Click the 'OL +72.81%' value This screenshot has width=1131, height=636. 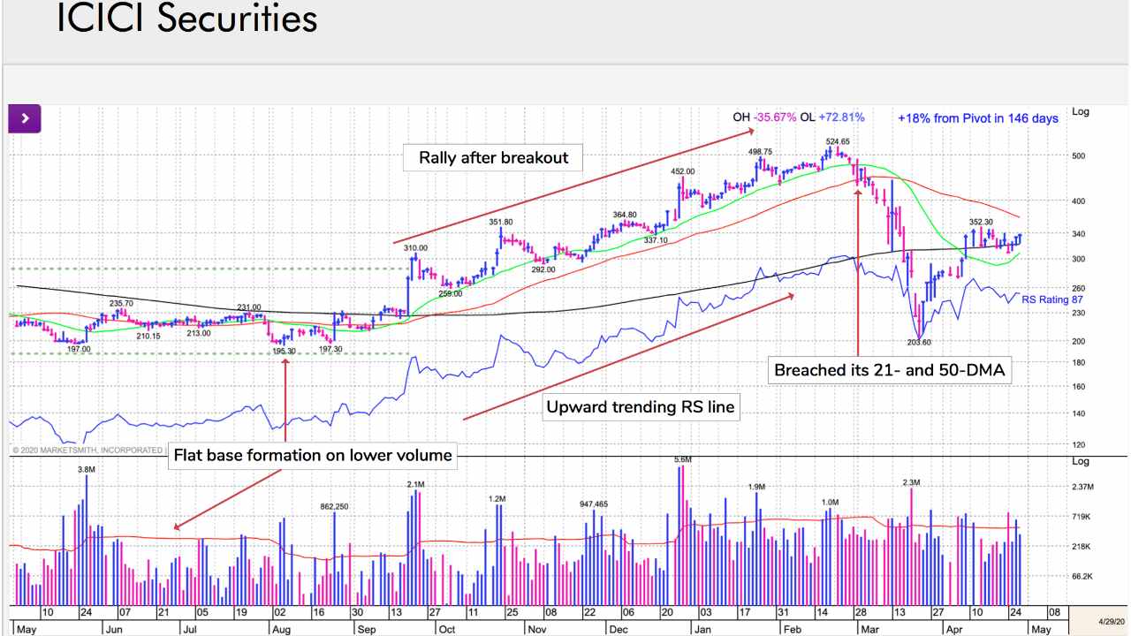832,117
